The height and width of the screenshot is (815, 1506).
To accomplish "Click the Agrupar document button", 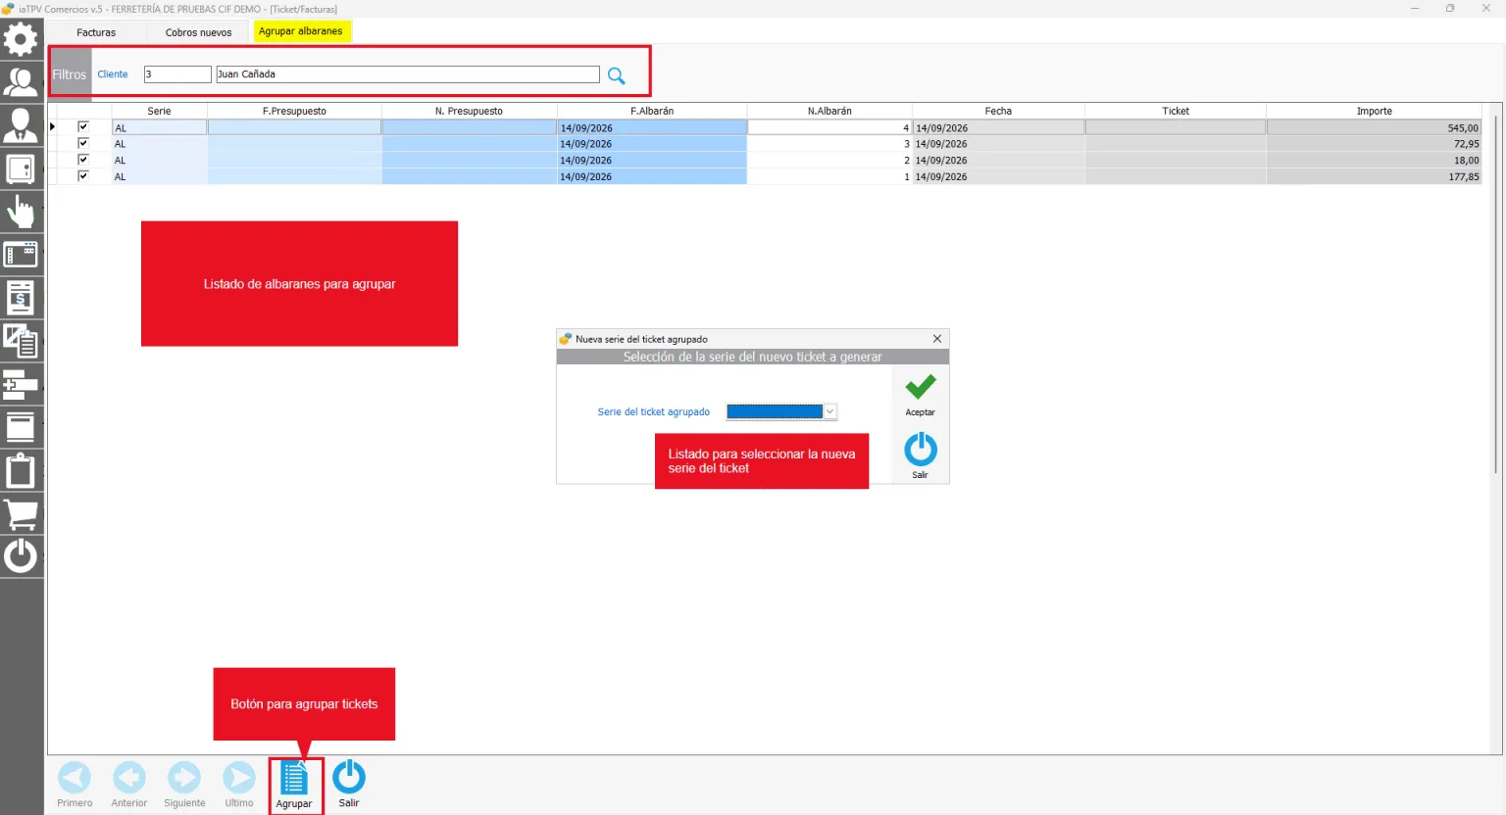I will 294,786.
